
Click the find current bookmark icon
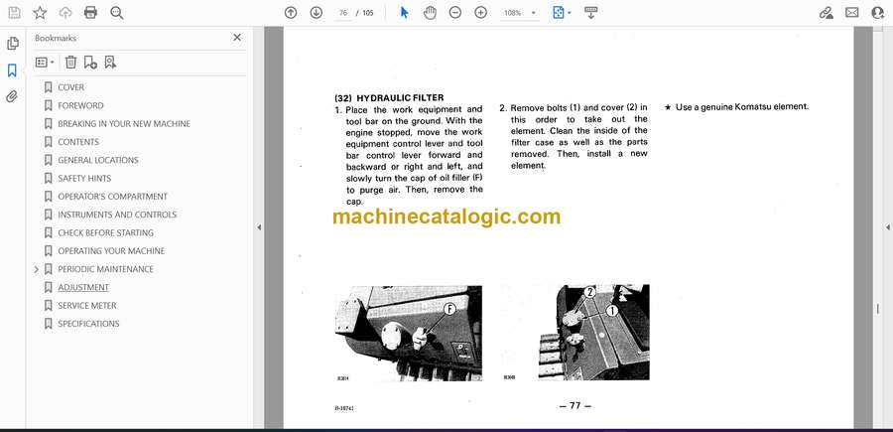coord(110,63)
